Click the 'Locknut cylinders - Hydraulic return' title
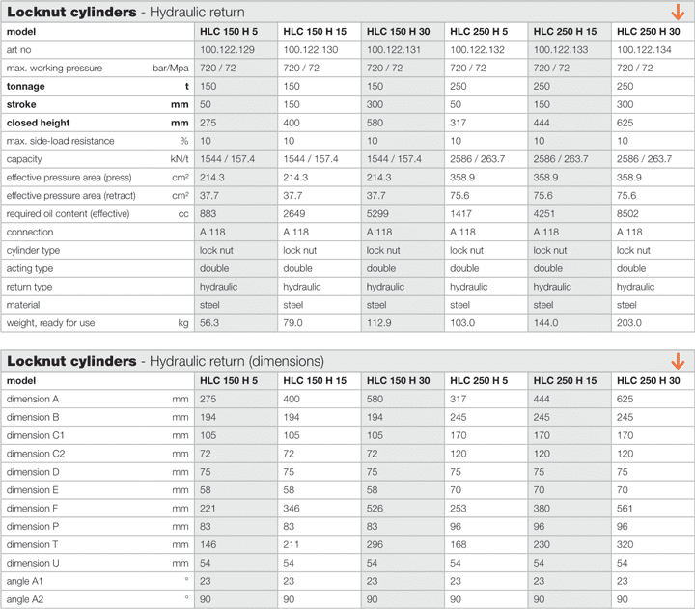The width and height of the screenshot is (695, 609). pyautogui.click(x=125, y=13)
